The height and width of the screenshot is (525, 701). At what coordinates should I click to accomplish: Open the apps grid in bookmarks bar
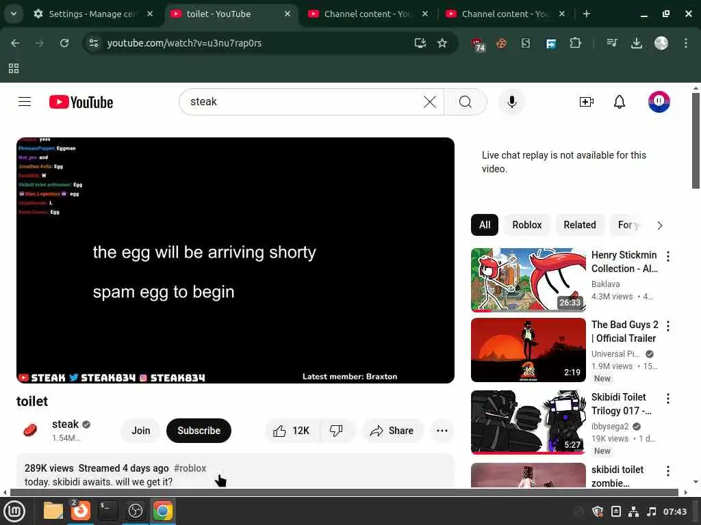tap(14, 68)
